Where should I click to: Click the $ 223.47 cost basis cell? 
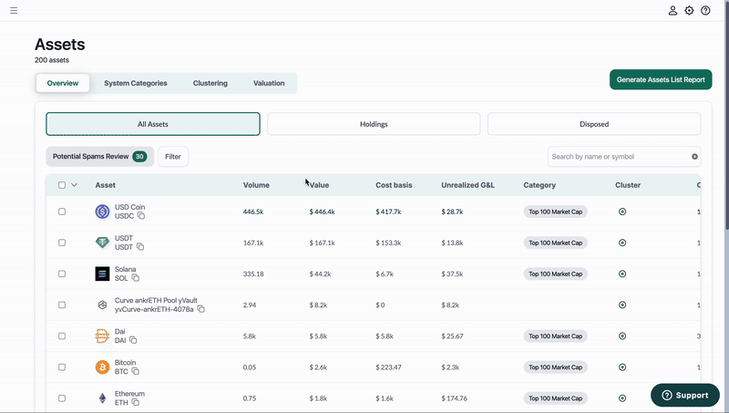(x=388, y=367)
